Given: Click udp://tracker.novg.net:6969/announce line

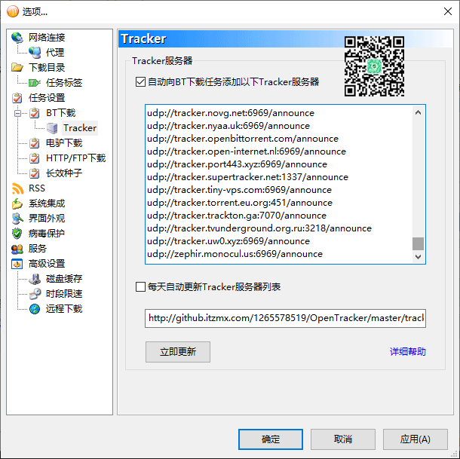Looking at the screenshot, I should pos(231,113).
